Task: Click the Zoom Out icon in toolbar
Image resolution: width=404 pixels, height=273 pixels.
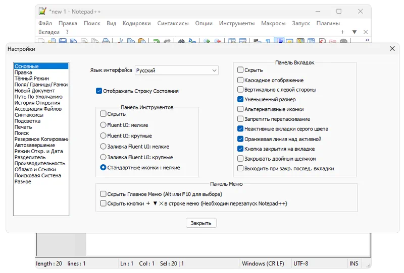Action: pos(218,41)
